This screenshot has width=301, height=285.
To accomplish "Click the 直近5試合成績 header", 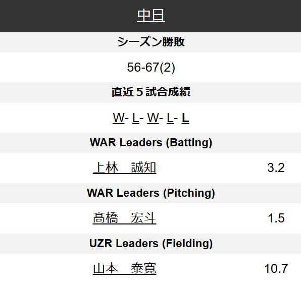I will pyautogui.click(x=151, y=92).
